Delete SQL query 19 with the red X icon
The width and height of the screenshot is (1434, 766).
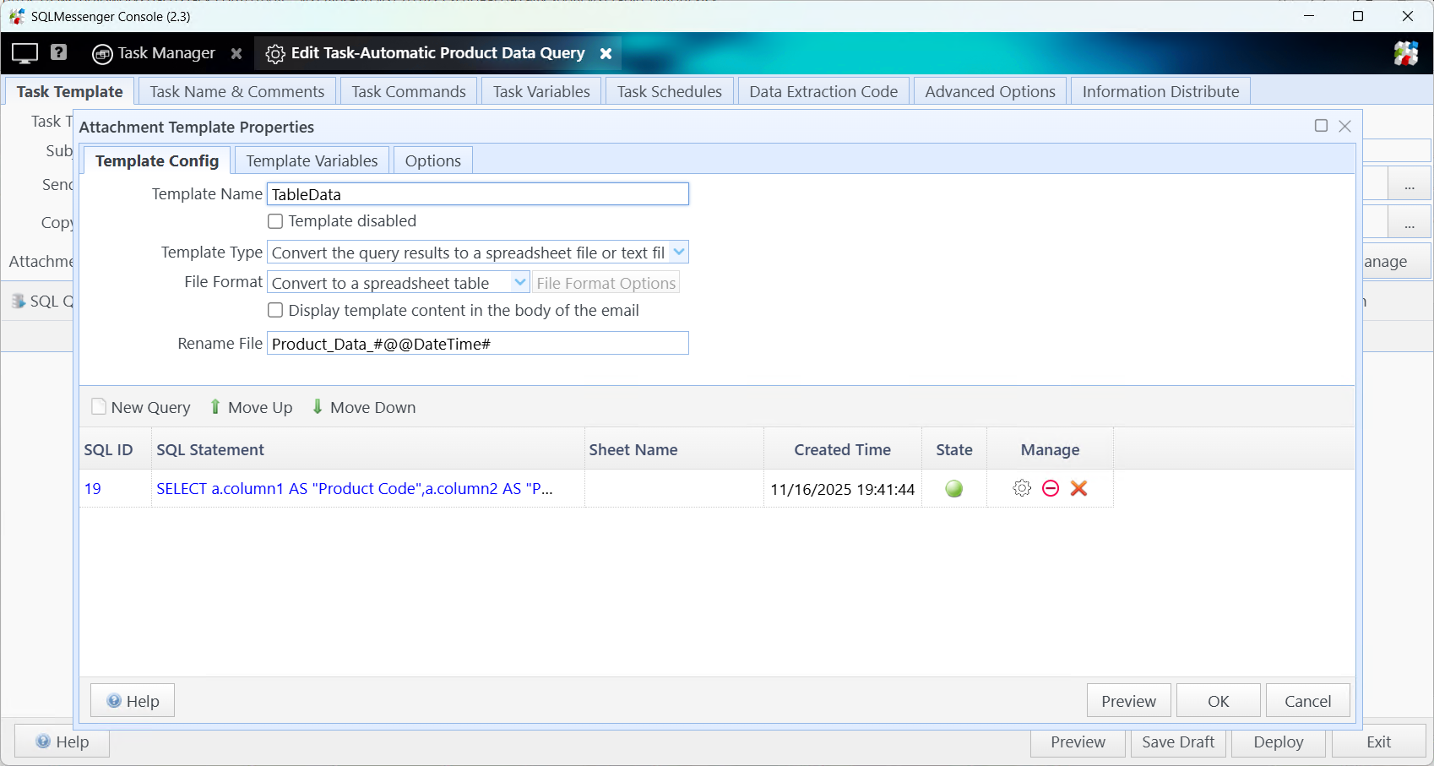click(x=1078, y=488)
